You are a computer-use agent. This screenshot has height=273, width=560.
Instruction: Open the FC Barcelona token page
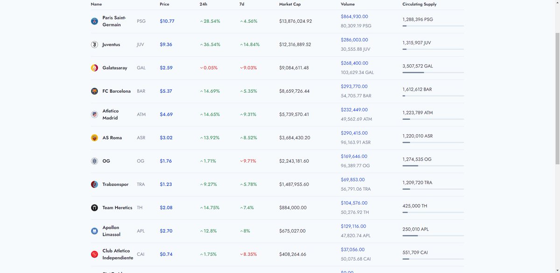tap(117, 91)
